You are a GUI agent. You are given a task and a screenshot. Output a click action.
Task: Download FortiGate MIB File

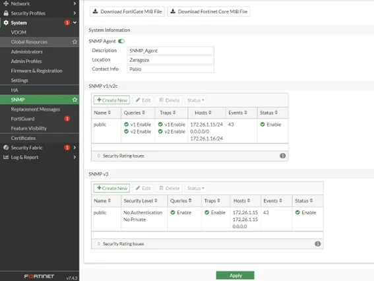(127, 11)
